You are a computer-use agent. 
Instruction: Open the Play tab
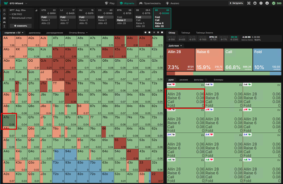click(110, 3)
